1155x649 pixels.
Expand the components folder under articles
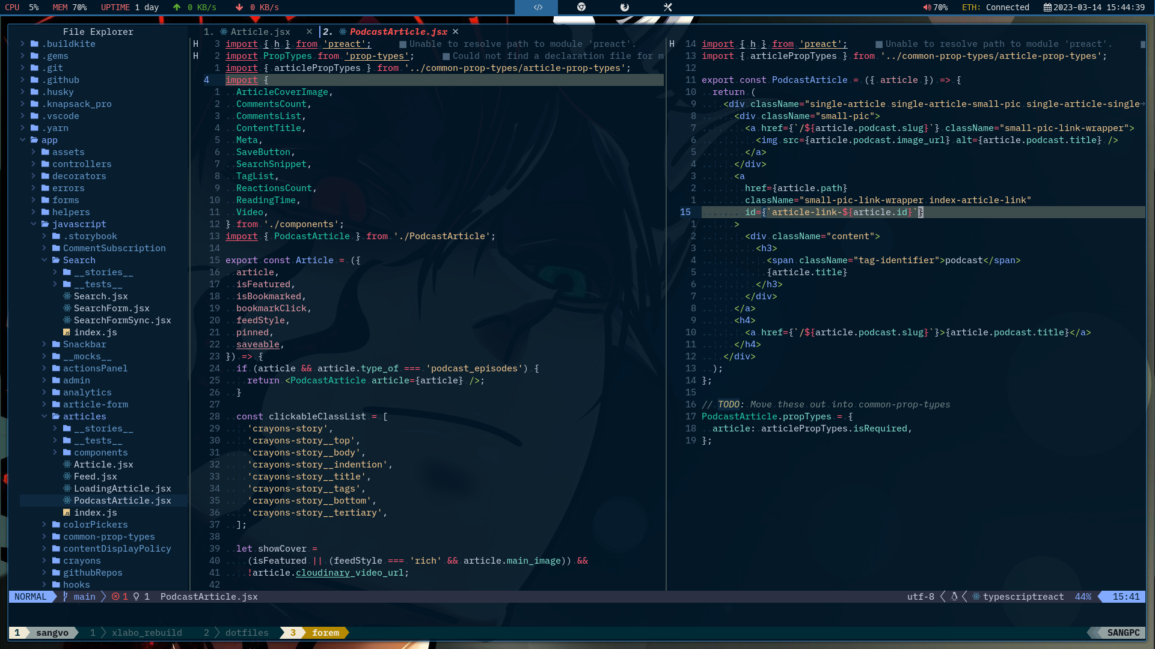click(100, 452)
